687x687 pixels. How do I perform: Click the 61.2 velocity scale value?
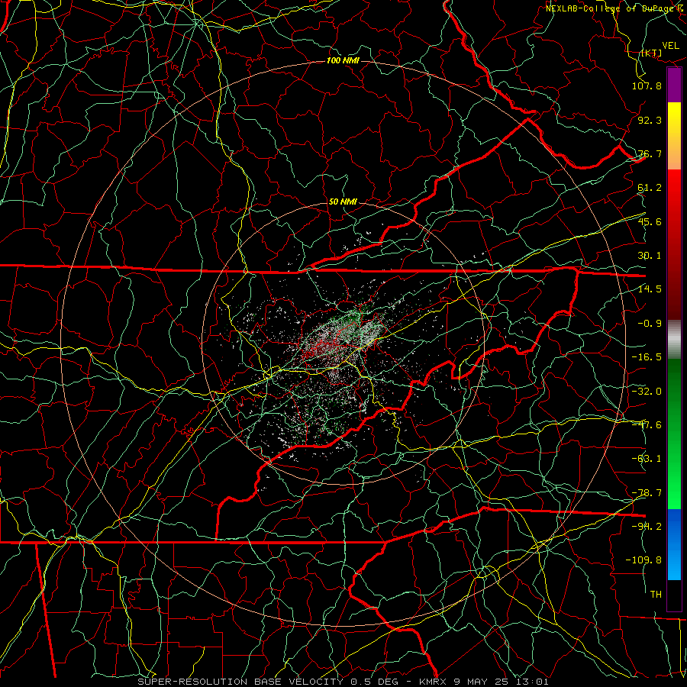(x=650, y=188)
